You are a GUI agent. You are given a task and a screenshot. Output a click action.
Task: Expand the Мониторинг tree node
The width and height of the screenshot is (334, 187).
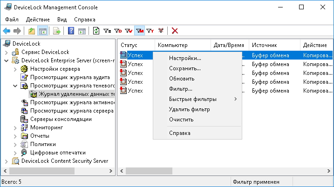pyautogui.click(x=15, y=127)
